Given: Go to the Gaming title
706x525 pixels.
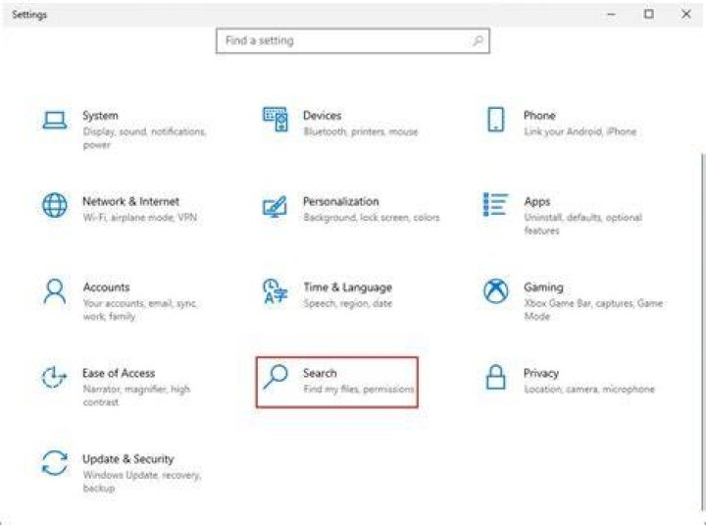Looking at the screenshot, I should [x=543, y=288].
